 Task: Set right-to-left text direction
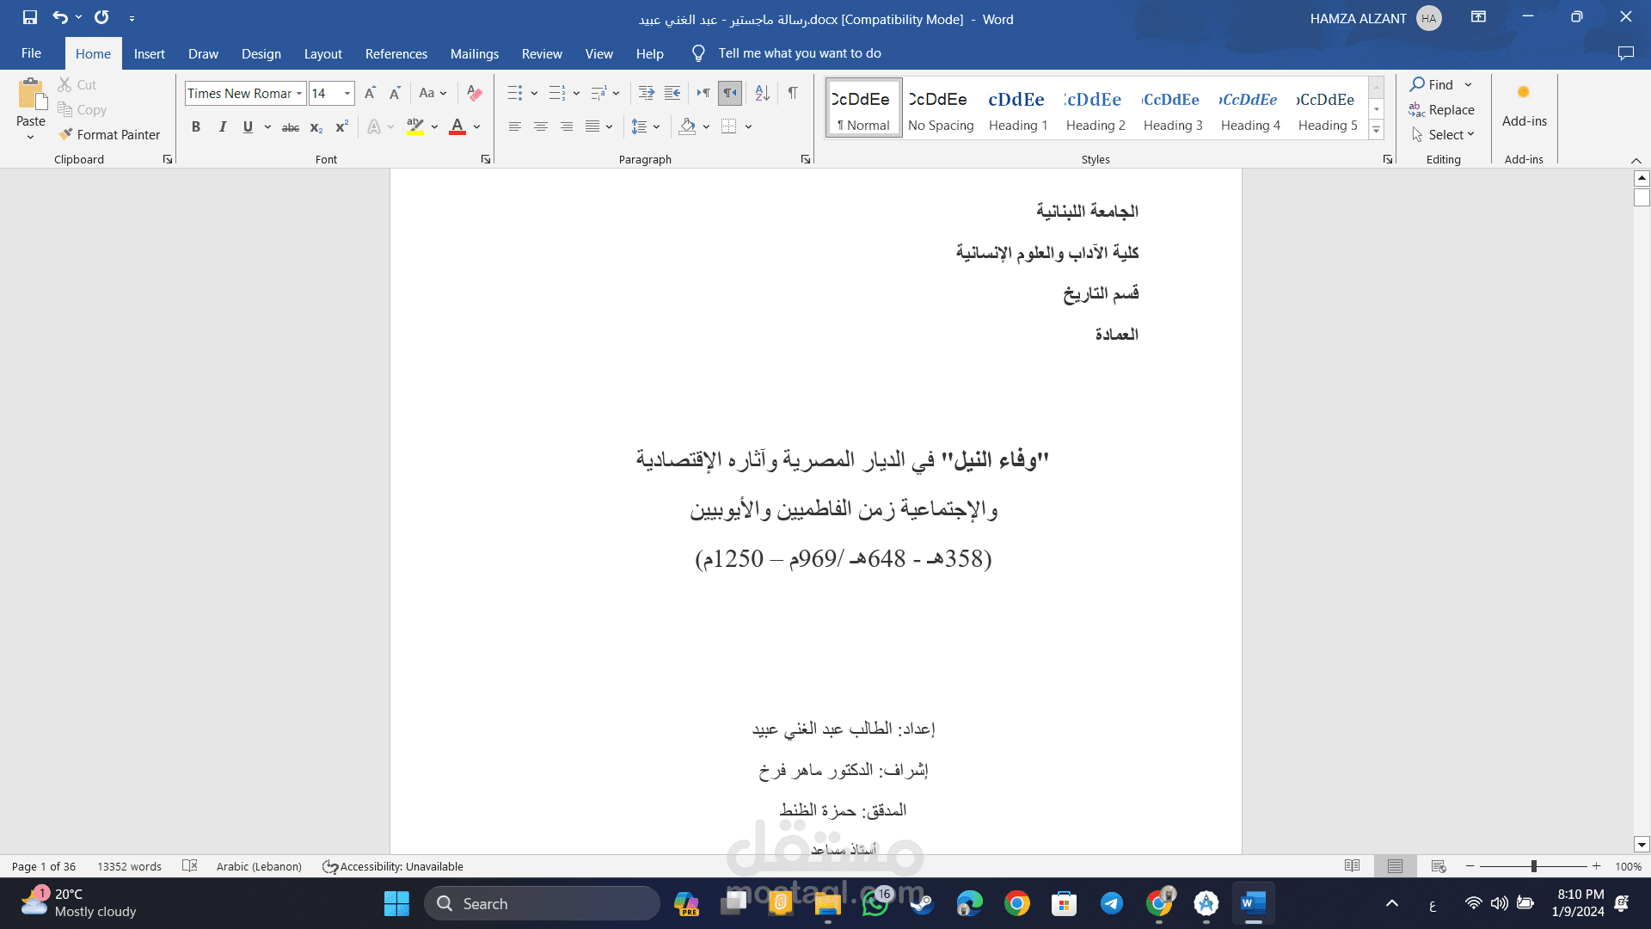tap(730, 93)
